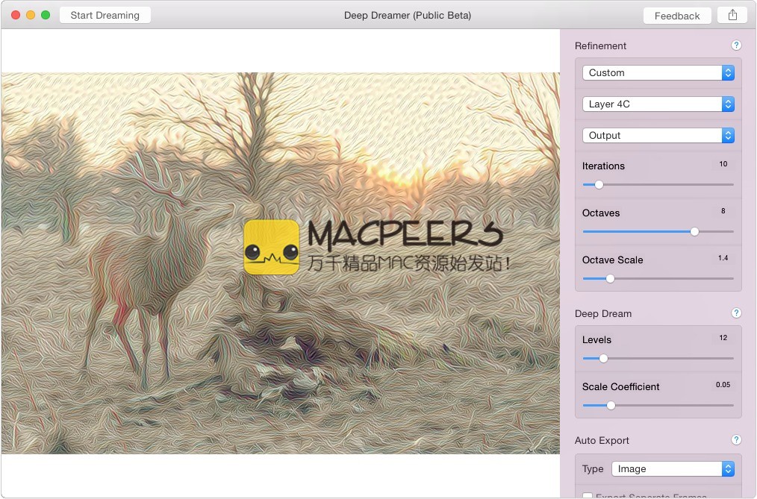Open help for Auto Export section
Screen dimensions: 757x499
coord(736,439)
